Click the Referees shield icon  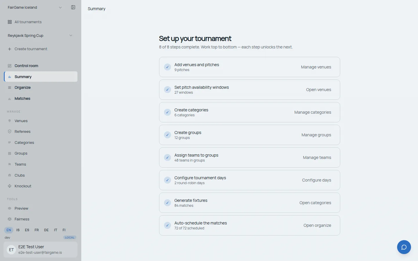(x=10, y=132)
